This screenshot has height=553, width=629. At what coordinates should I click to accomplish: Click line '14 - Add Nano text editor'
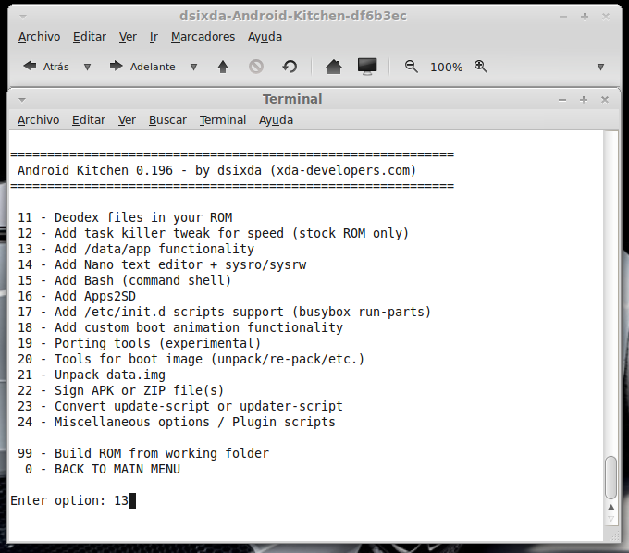162,264
